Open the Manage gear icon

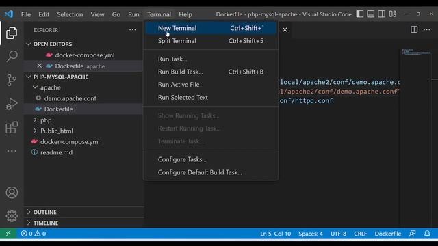[12, 216]
